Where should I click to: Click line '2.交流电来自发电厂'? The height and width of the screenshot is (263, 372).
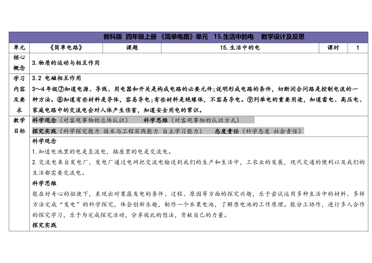coord(199,162)
